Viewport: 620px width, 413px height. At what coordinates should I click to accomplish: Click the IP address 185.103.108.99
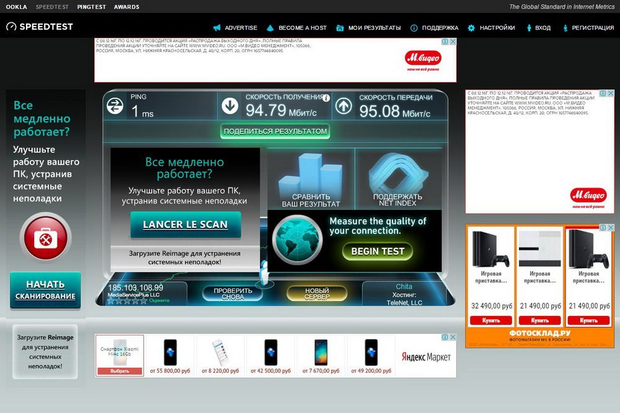136,287
